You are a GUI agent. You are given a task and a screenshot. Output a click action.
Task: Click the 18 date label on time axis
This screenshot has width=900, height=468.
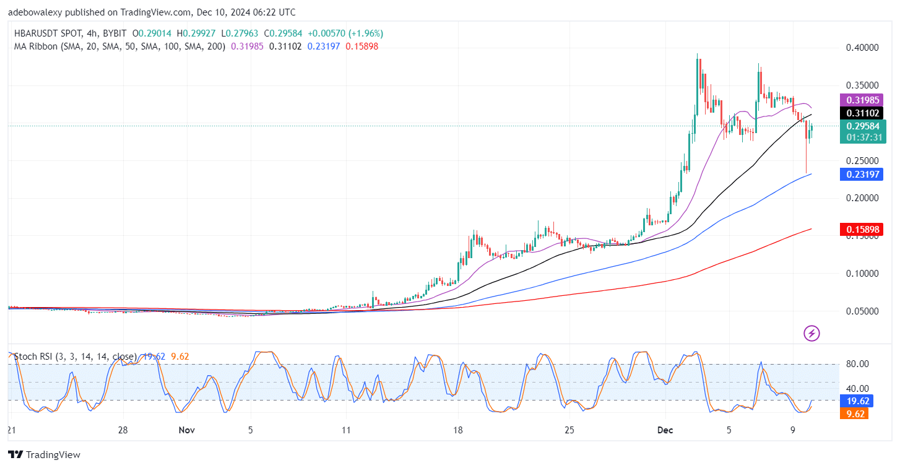tap(457, 430)
